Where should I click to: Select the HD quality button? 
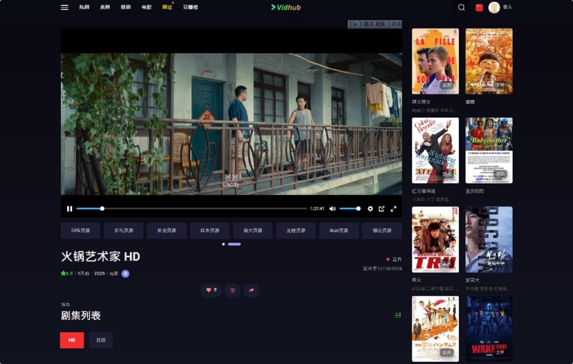(x=72, y=340)
